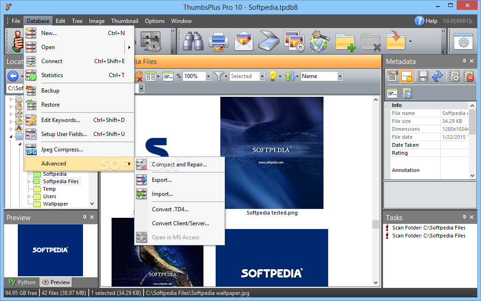This screenshot has width=481, height=301.
Task: Click the binoculars find icon
Action: (x=193, y=41)
